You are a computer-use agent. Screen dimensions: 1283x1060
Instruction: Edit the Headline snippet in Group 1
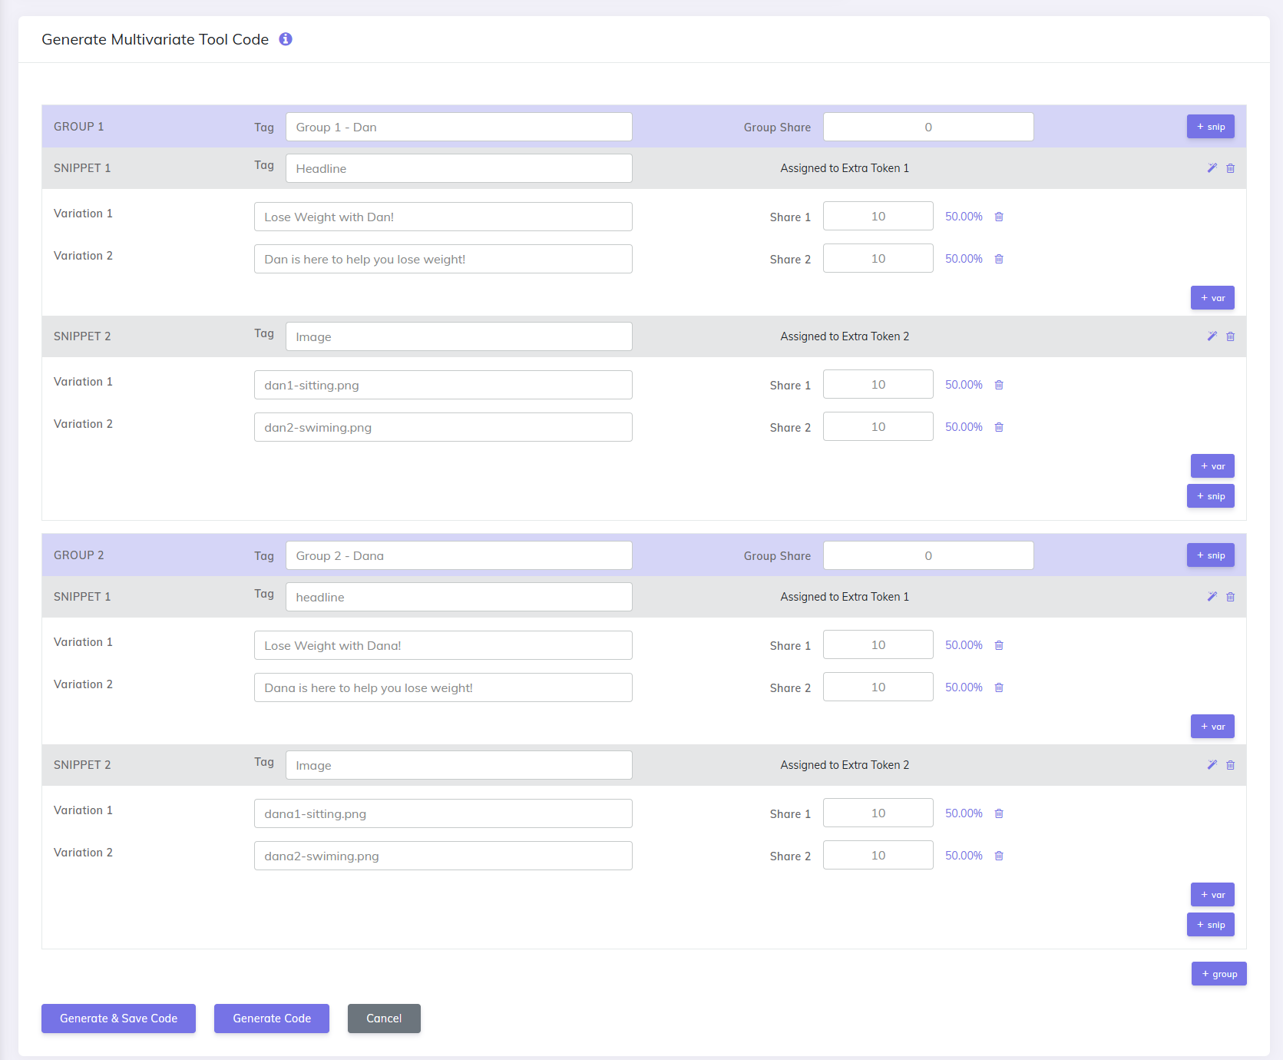pyautogui.click(x=1212, y=167)
